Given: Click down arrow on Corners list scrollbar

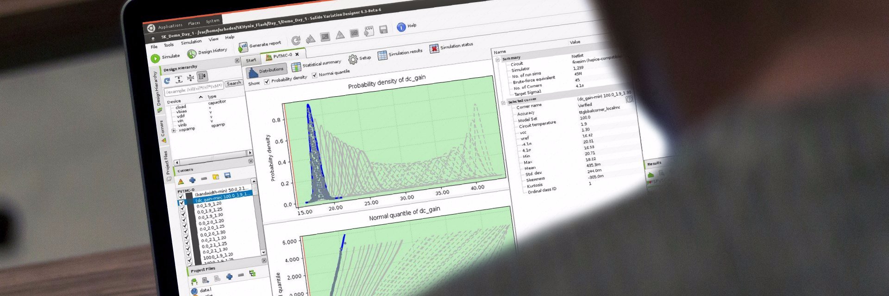Looking at the screenshot, I should (x=263, y=253).
